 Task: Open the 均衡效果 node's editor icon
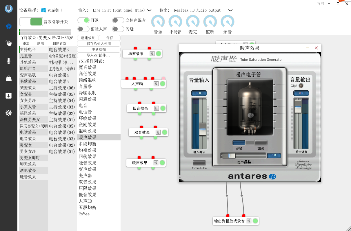[152, 54]
